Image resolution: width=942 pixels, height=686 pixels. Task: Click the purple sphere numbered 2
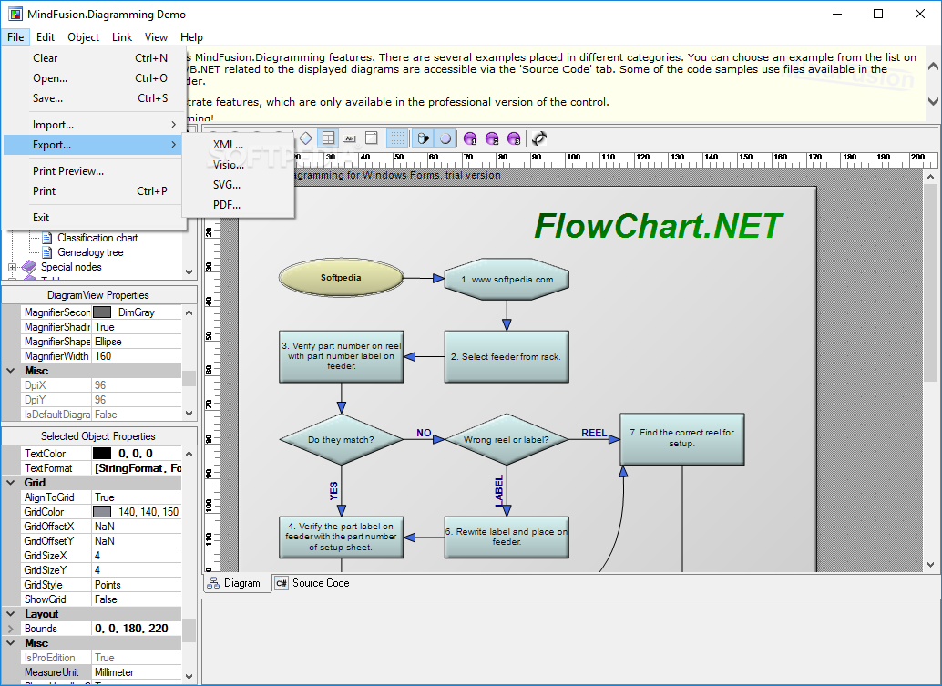click(492, 138)
